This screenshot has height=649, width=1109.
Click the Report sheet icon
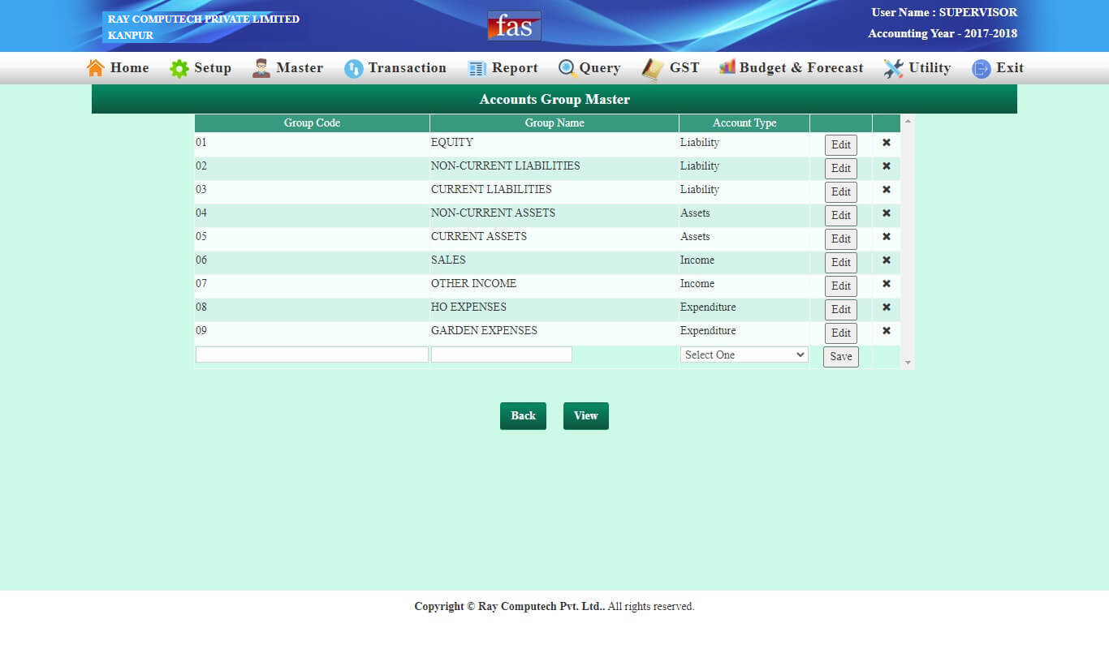click(477, 69)
